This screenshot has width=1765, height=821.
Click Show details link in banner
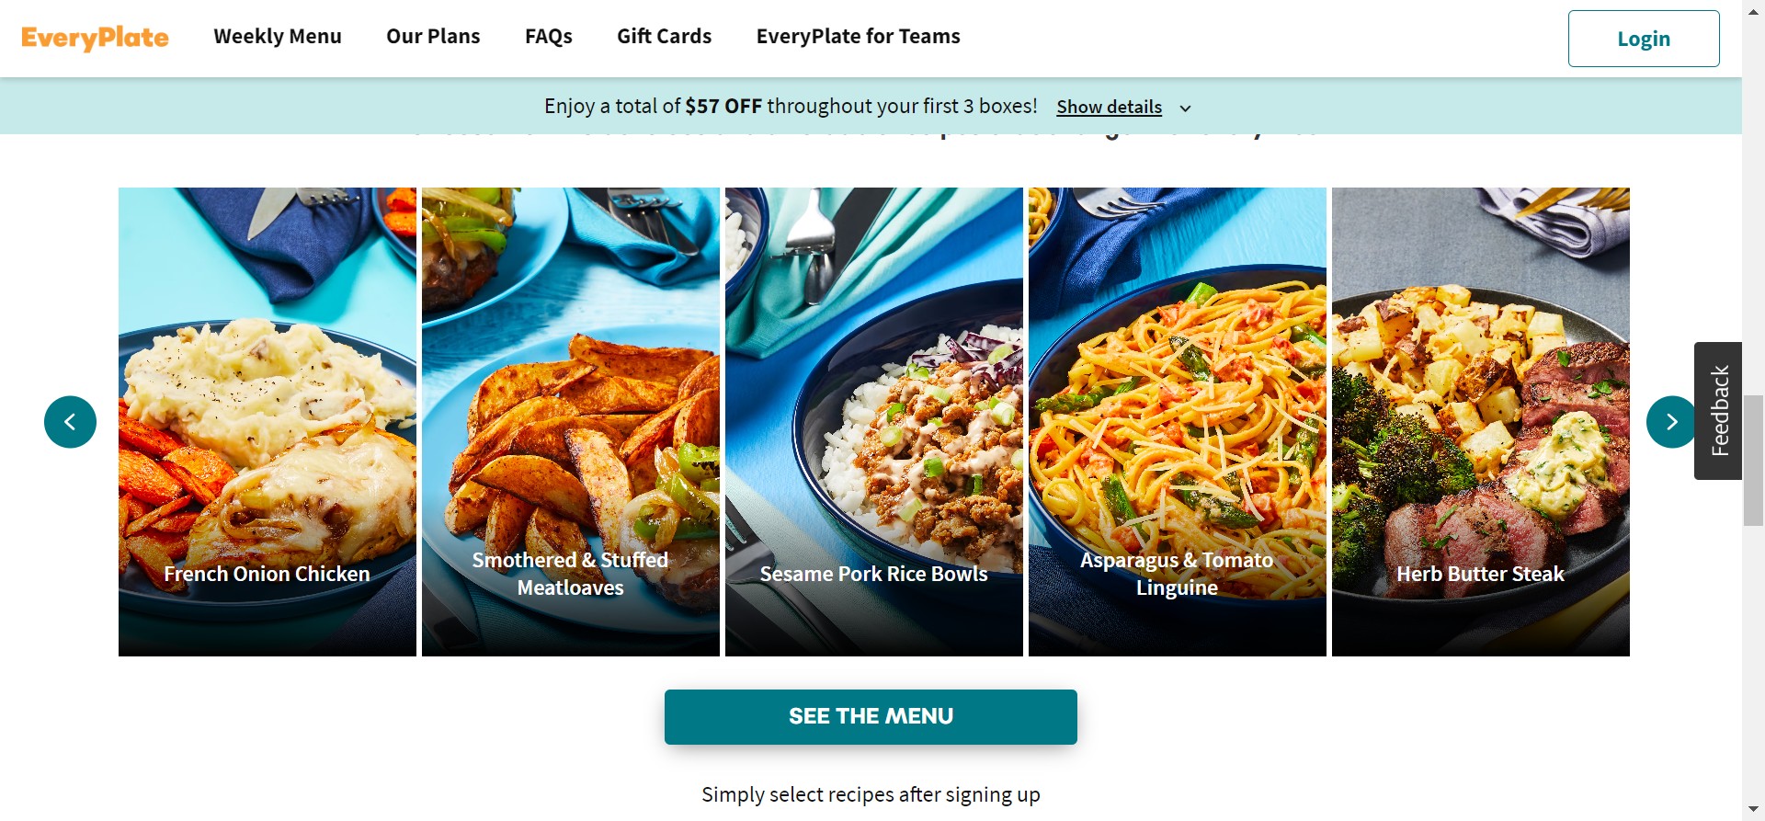click(1109, 107)
